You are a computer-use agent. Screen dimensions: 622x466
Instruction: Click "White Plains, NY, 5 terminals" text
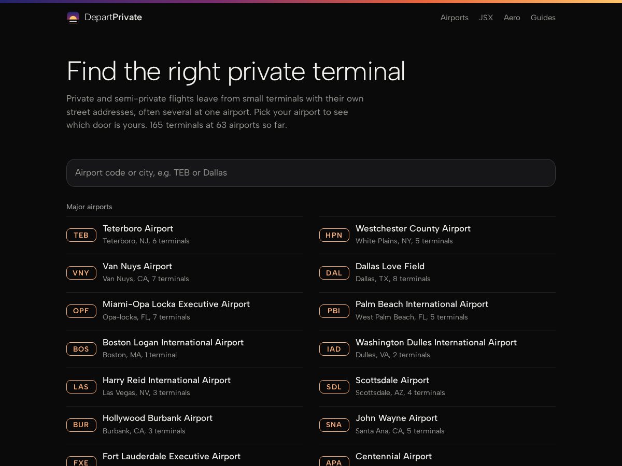(x=404, y=241)
